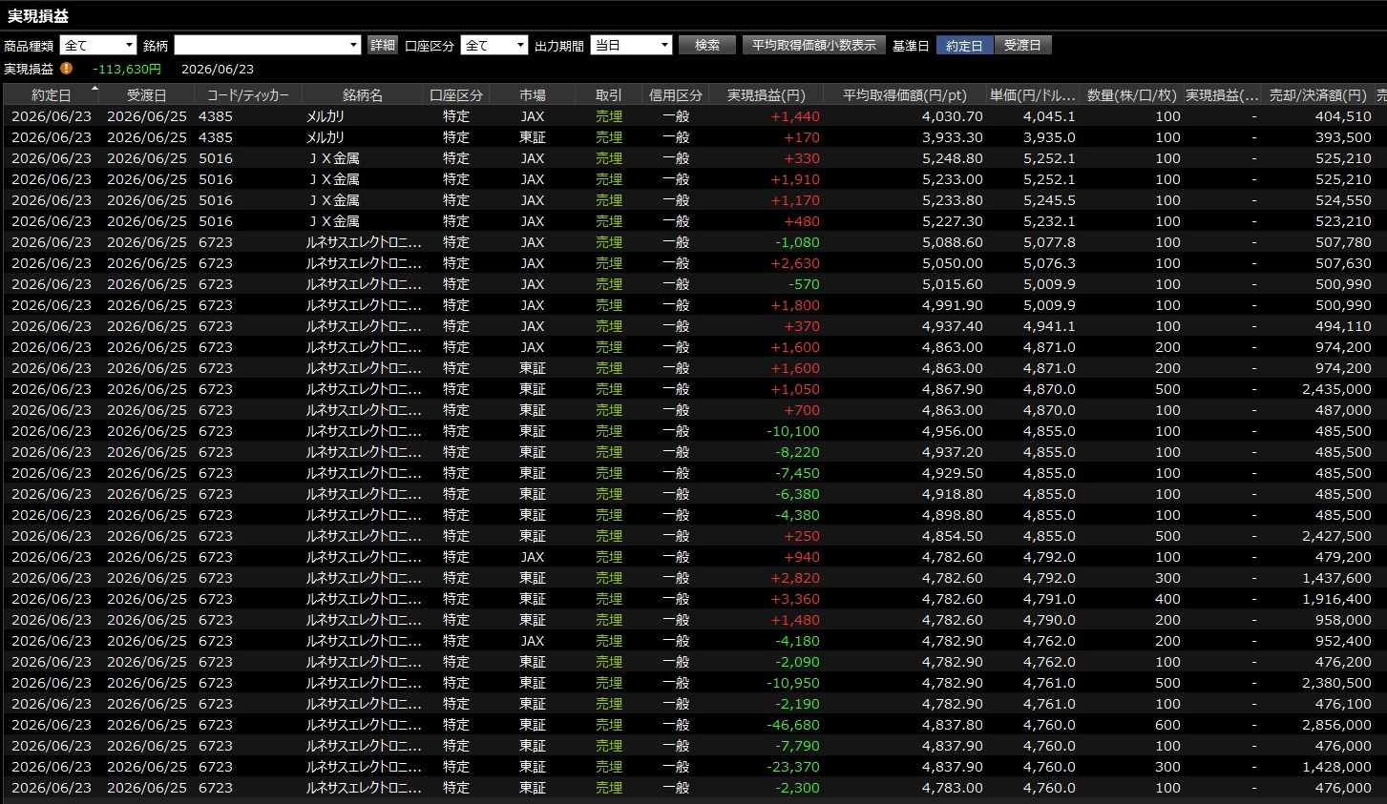Click the +1,800 profit cell
This screenshot has width=1387, height=804.
tap(794, 305)
